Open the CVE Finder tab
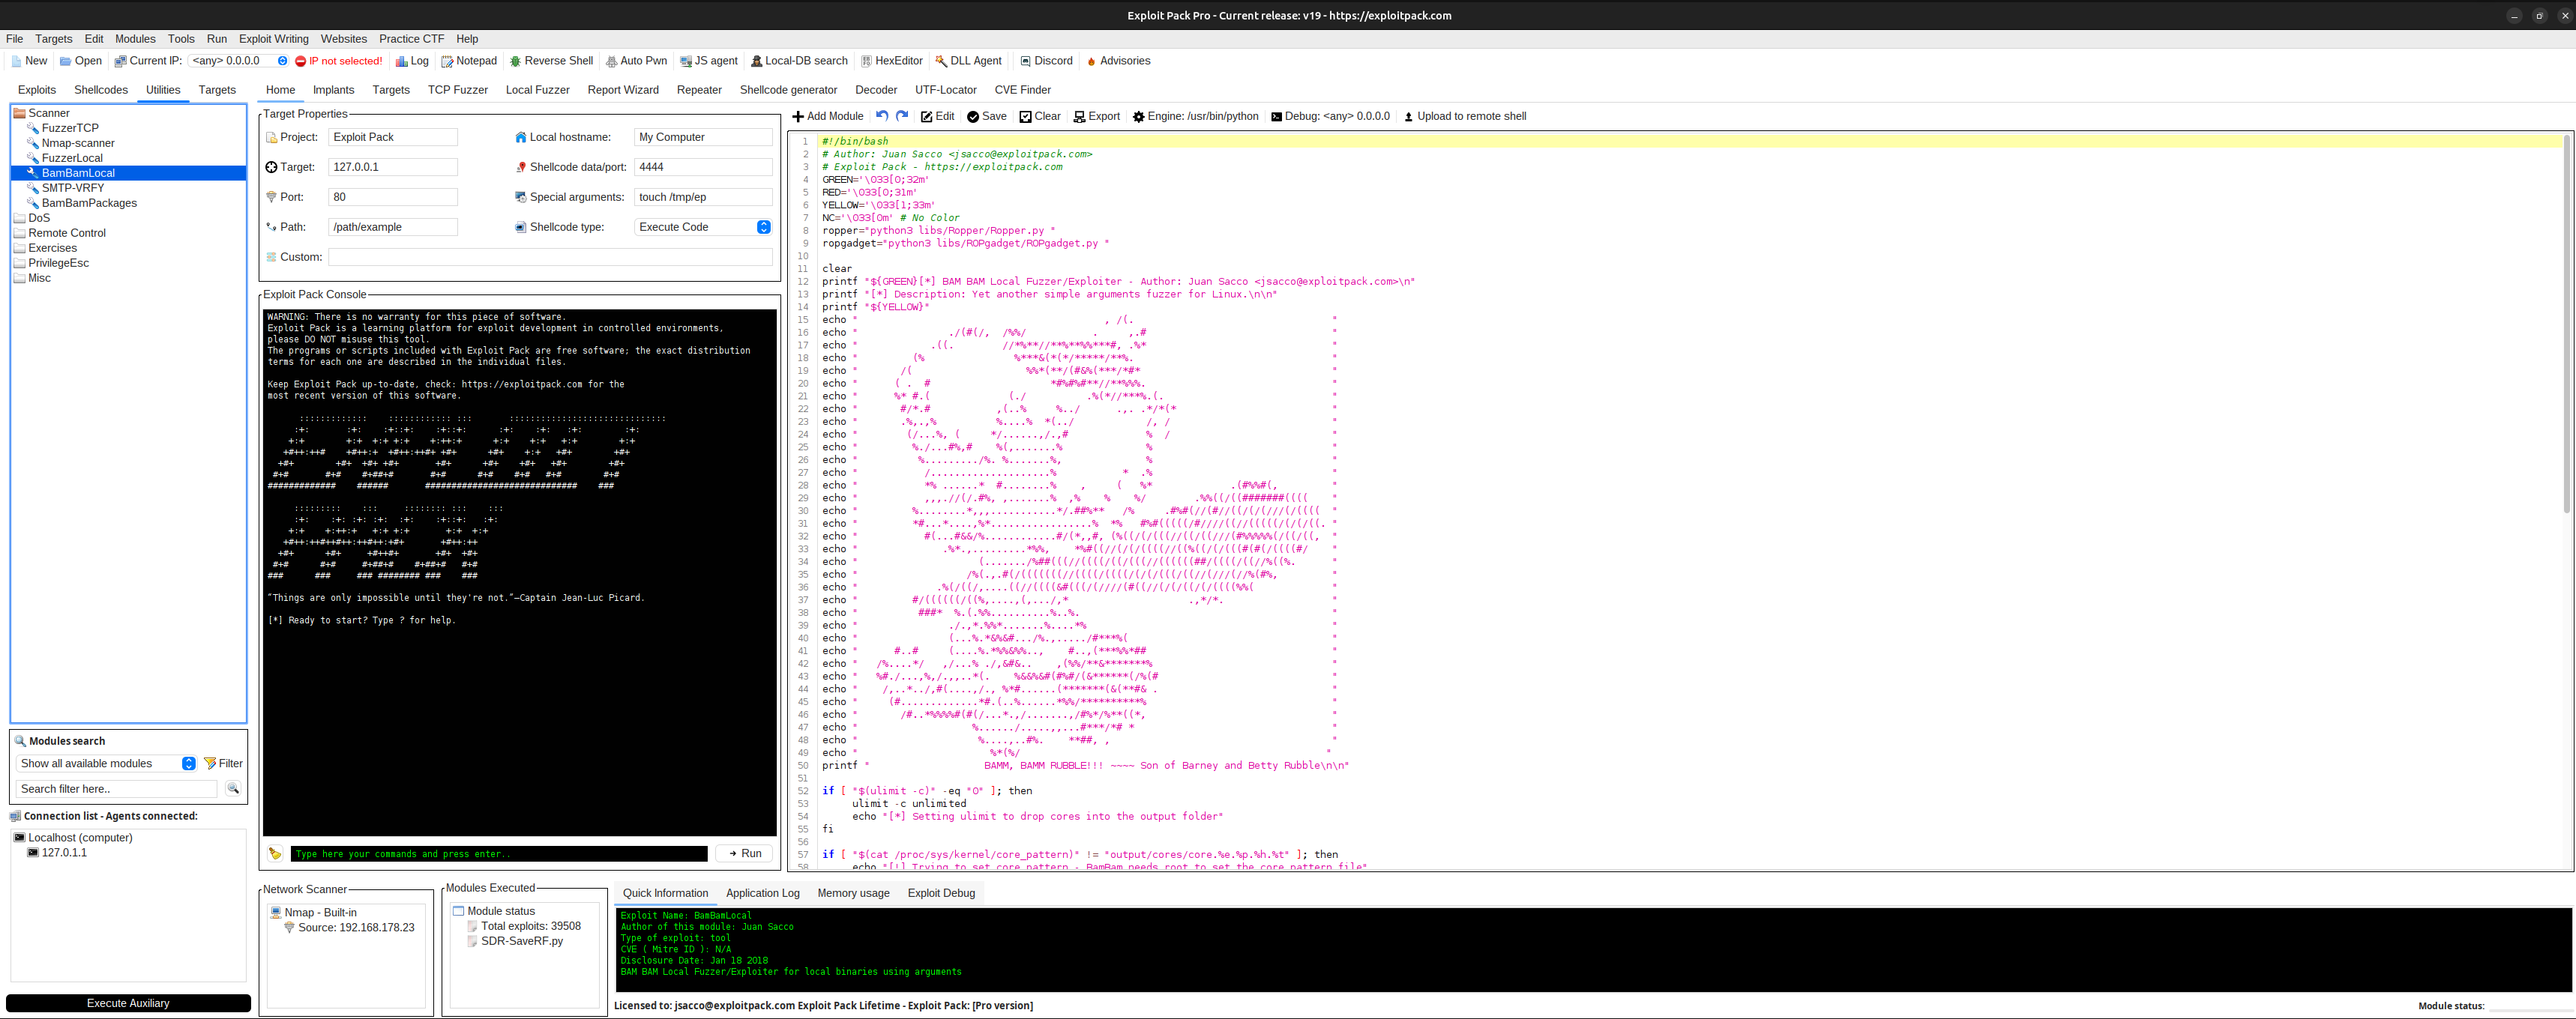Screen dimensions: 2576x1019 pyautogui.click(x=1022, y=90)
